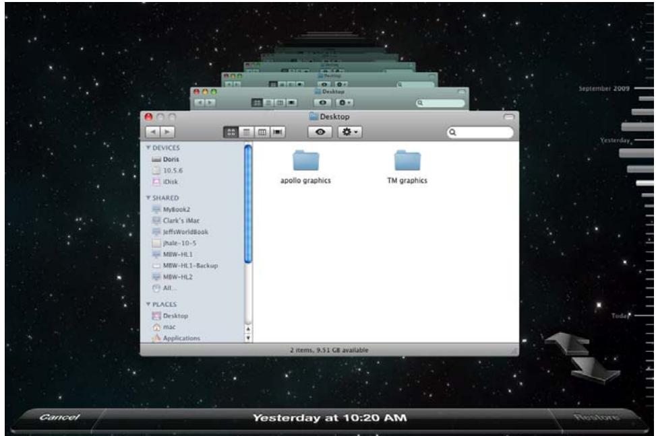
Task: Switch front Finder window to icon view
Action: (231, 132)
